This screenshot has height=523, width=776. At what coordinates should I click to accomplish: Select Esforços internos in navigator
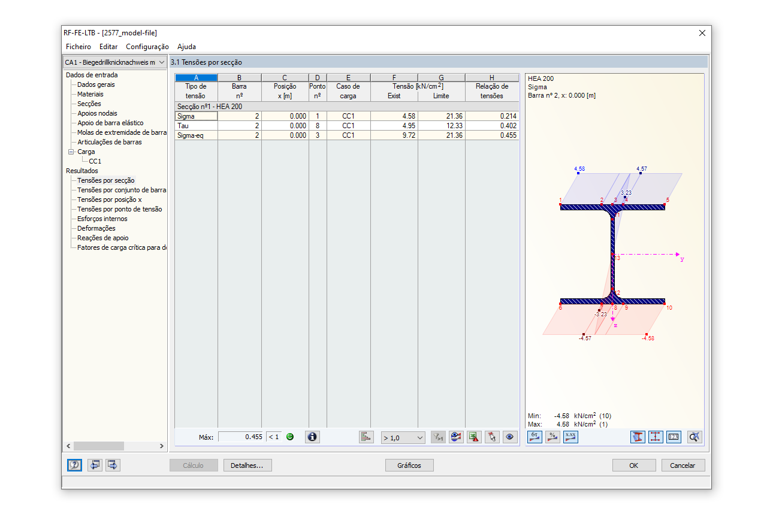(x=102, y=219)
